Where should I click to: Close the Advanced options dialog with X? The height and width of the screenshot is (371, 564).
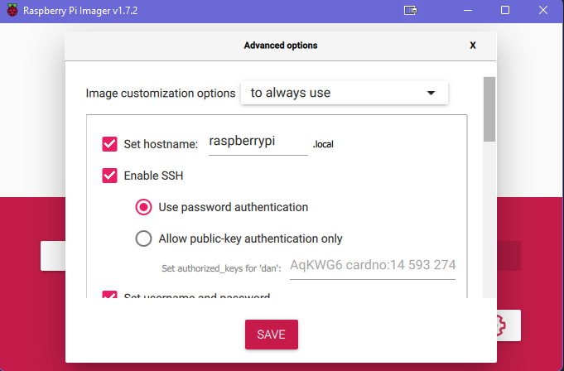[473, 46]
